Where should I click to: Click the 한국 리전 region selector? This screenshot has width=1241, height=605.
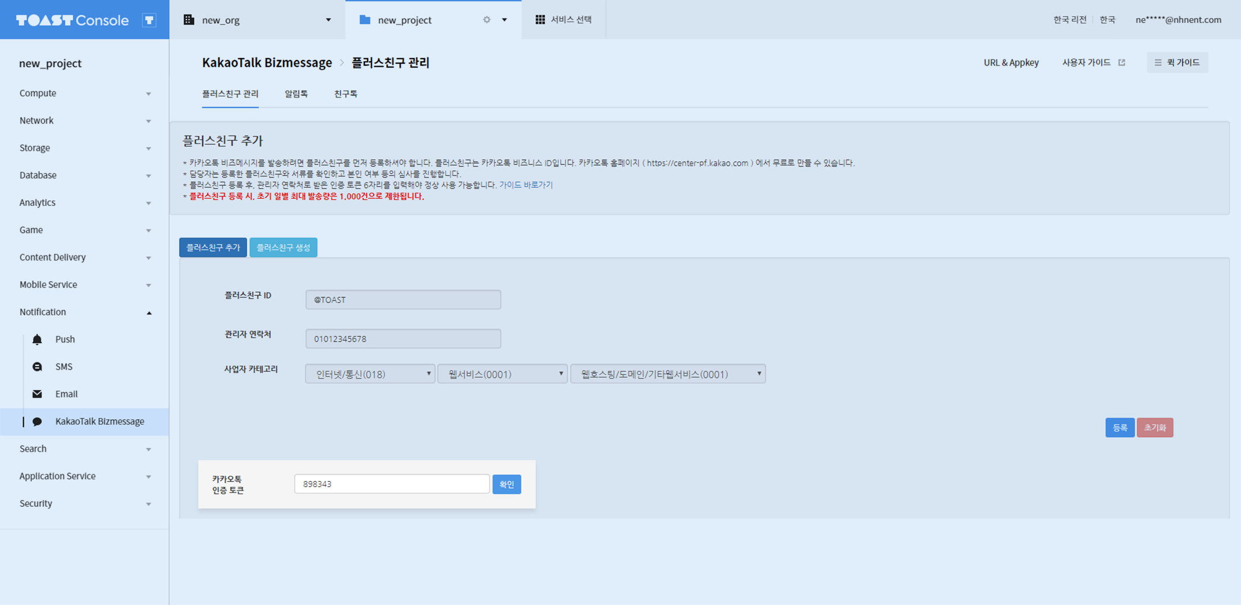click(1070, 20)
